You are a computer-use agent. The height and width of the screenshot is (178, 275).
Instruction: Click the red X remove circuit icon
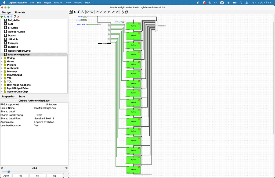click(19, 17)
